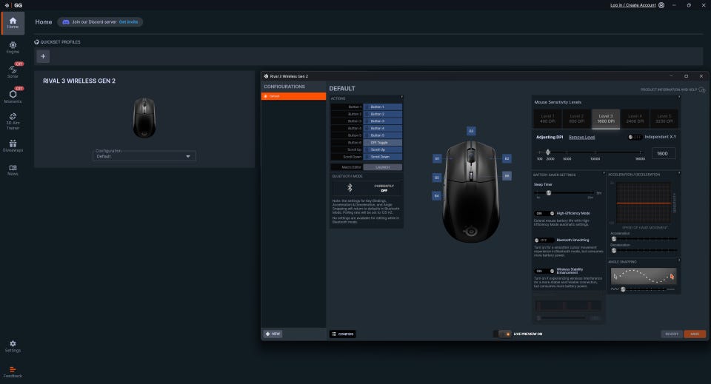Select the Default configuration in the list

pyautogui.click(x=293, y=96)
